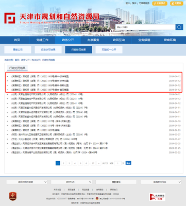Open the 东丽 〔2024〕1号 penalty entry

click(50, 134)
